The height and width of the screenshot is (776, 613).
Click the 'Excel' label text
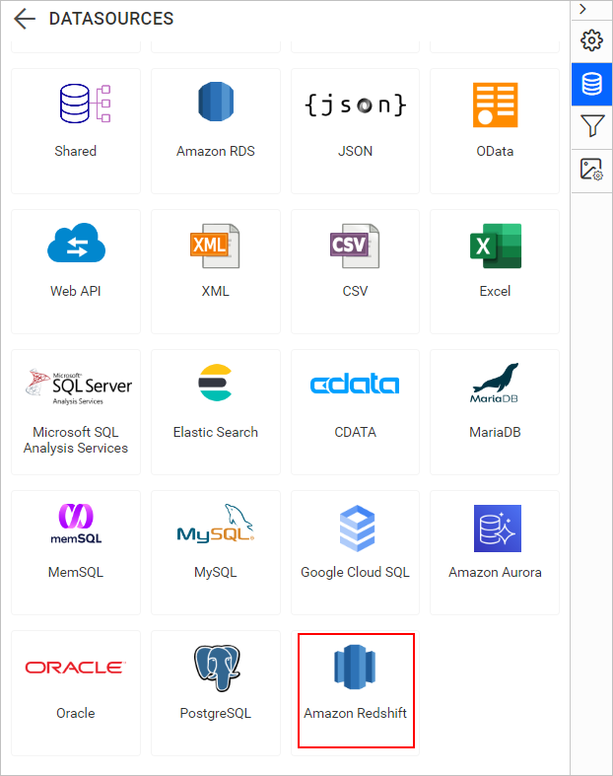495,291
